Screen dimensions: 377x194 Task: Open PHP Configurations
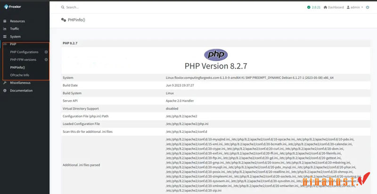[x=24, y=52]
